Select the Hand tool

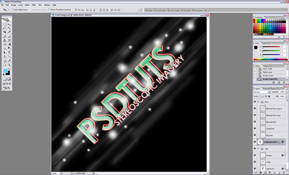pyautogui.click(x=5, y=65)
